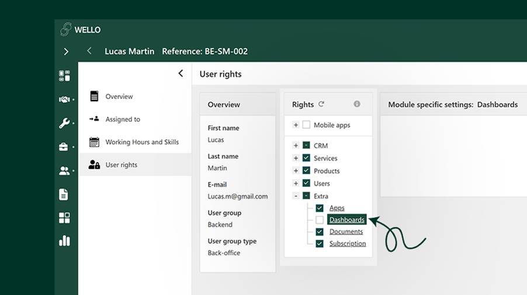
Task: Select the CRM label
Action: pos(321,146)
